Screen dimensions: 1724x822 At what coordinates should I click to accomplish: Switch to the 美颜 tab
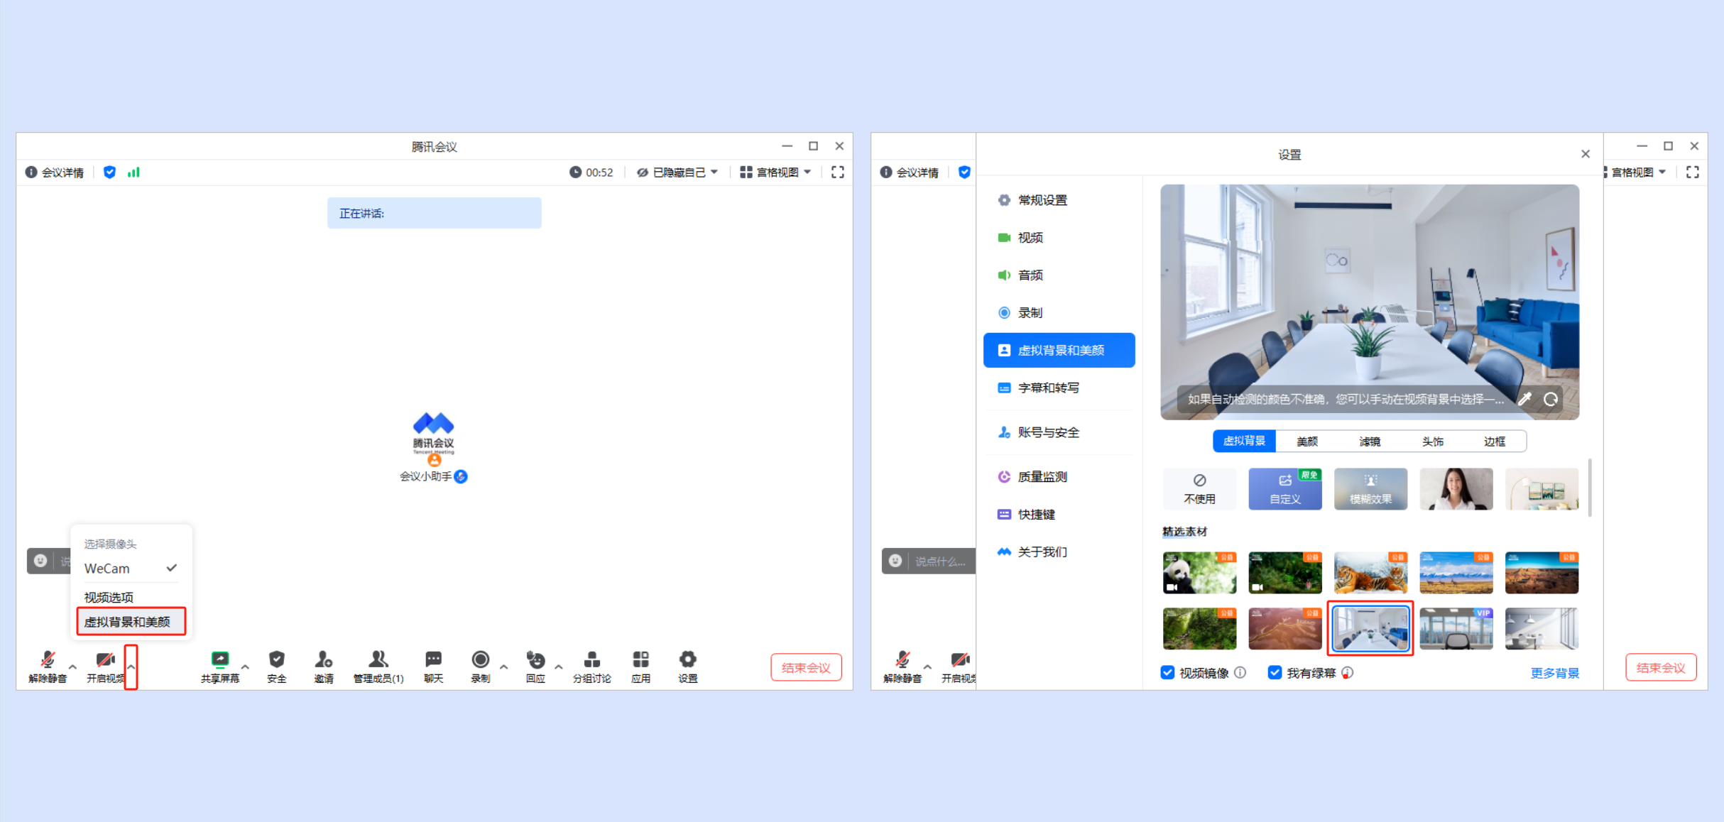(1306, 441)
